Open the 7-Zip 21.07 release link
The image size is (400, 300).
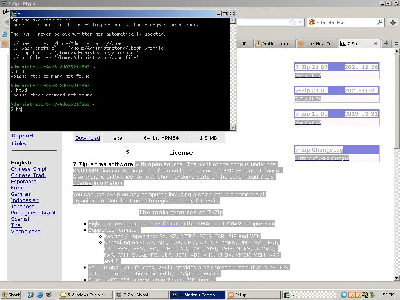point(308,75)
